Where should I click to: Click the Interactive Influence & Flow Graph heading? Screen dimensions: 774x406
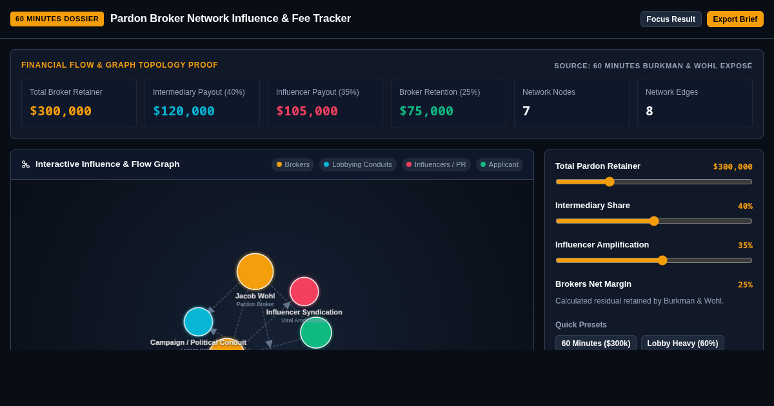click(x=108, y=164)
